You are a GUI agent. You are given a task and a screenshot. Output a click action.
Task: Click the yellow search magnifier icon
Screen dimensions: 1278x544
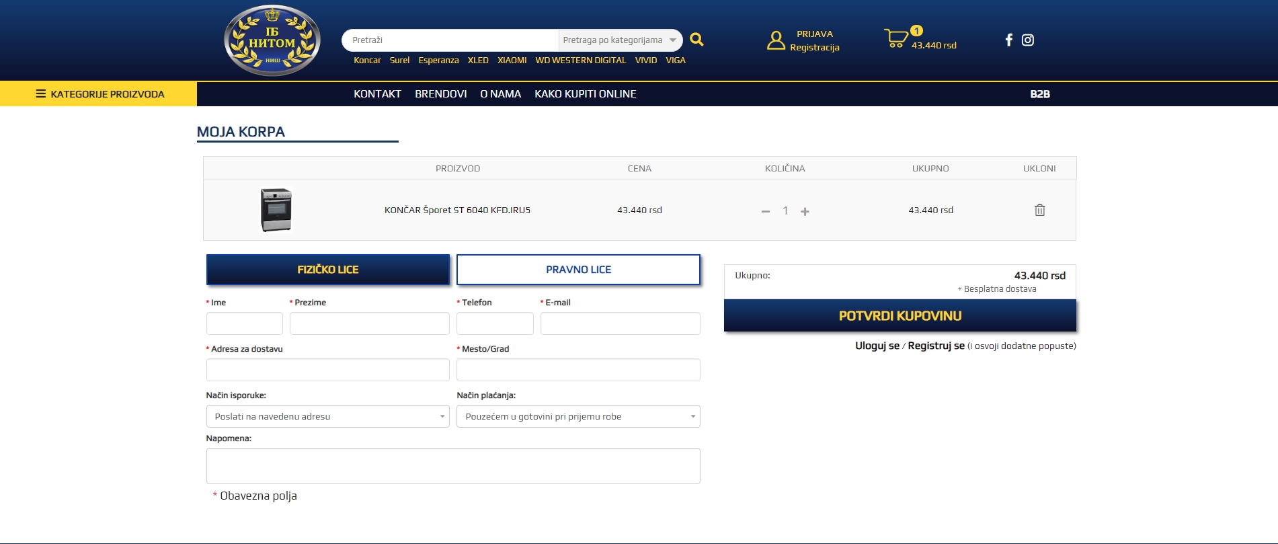[x=696, y=40]
